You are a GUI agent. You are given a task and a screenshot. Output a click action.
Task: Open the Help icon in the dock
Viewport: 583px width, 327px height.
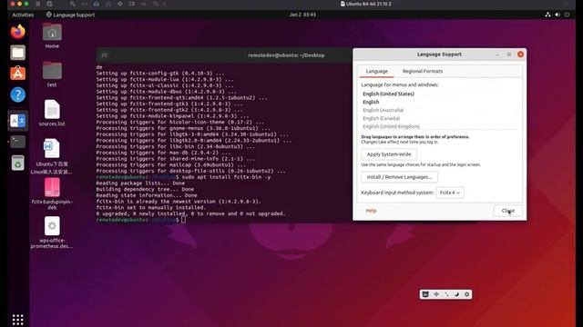point(17,94)
